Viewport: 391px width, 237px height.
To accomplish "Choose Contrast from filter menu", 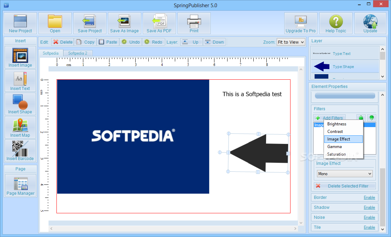I will coord(343,132).
